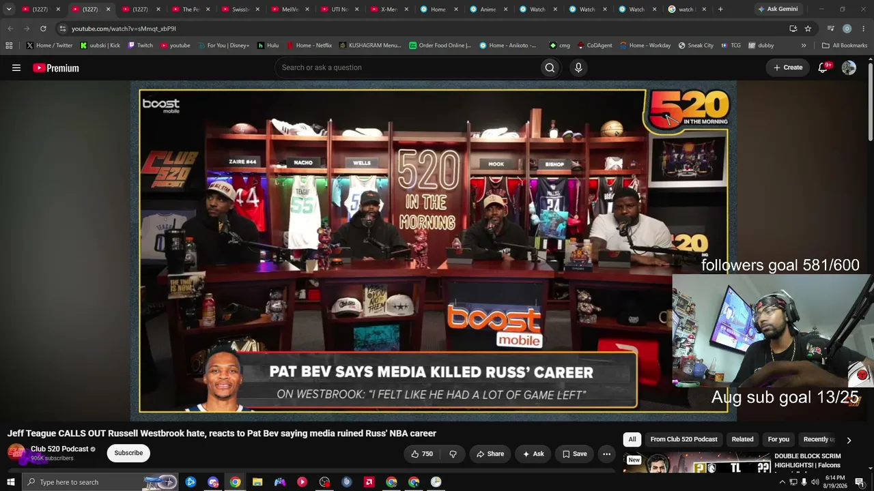Share this video
The height and width of the screenshot is (491, 874).
(490, 453)
